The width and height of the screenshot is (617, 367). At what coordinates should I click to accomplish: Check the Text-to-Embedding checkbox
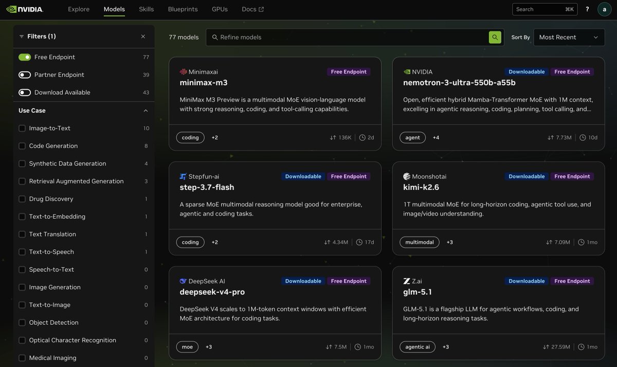point(22,217)
